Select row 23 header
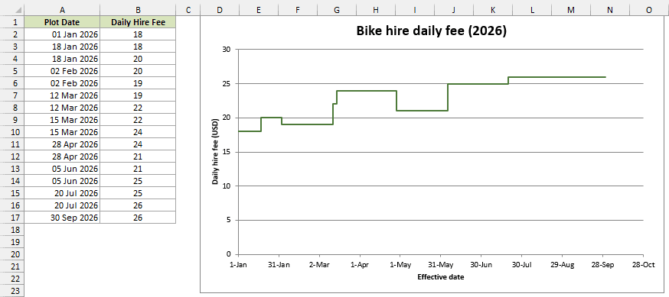Image resolution: width=669 pixels, height=297 pixels. [x=12, y=291]
